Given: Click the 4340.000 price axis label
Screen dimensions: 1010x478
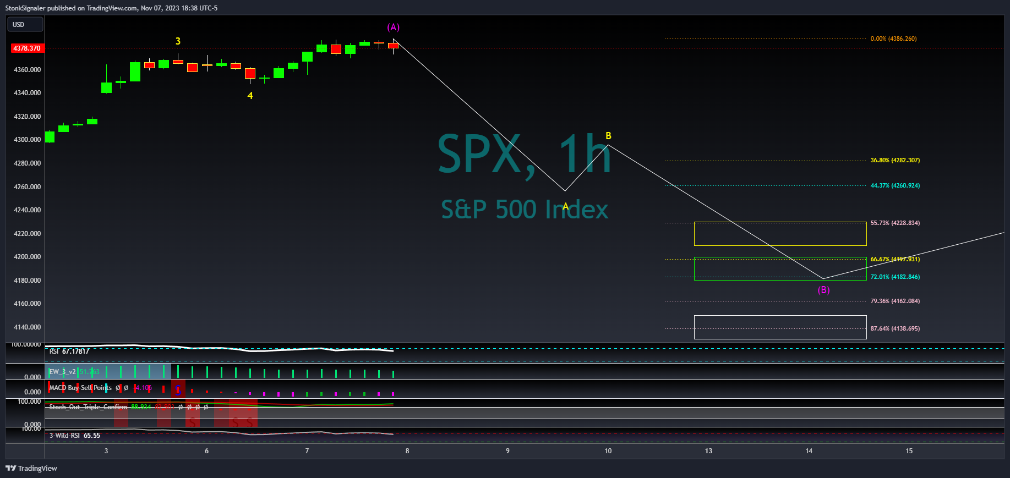Looking at the screenshot, I should [x=28, y=93].
